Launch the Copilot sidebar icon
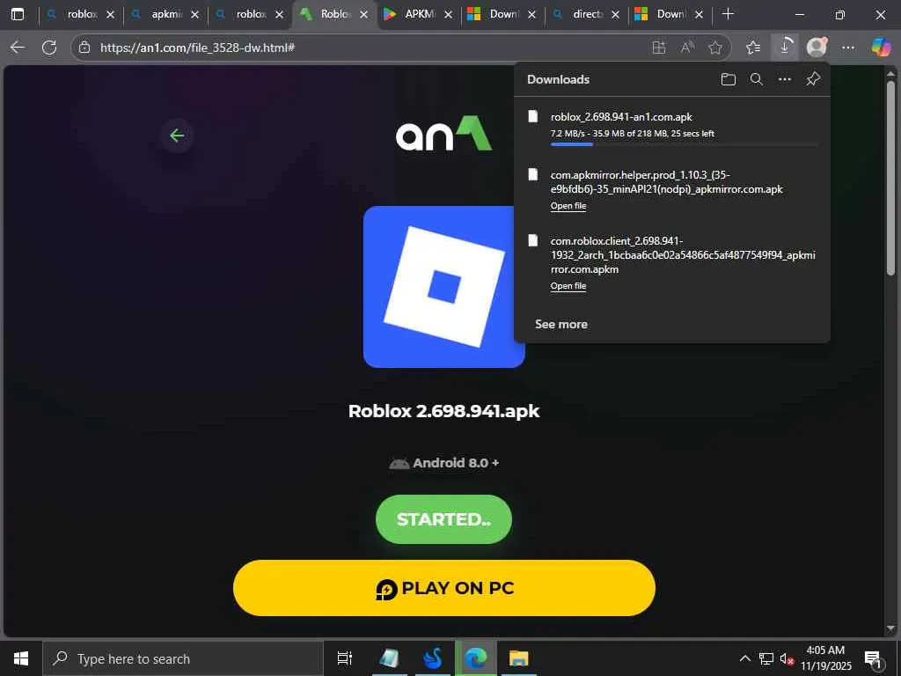 [x=881, y=48]
